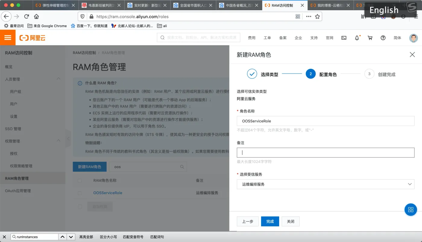
Task: Click the blue floating grid shortcut button
Action: (411, 210)
